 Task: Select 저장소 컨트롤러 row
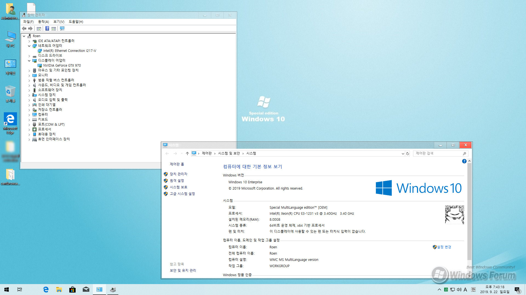(50, 110)
